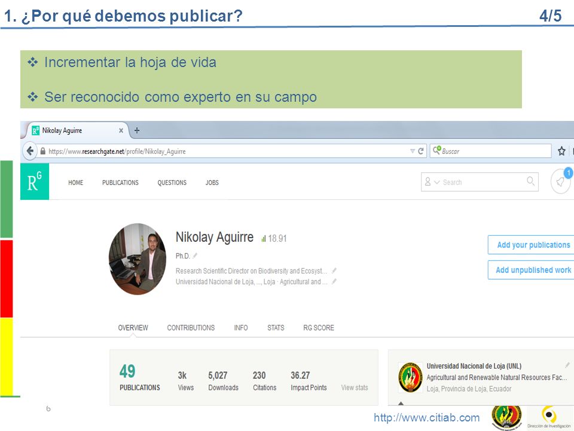
Task: Open the HOME menu item
Action: pos(76,183)
